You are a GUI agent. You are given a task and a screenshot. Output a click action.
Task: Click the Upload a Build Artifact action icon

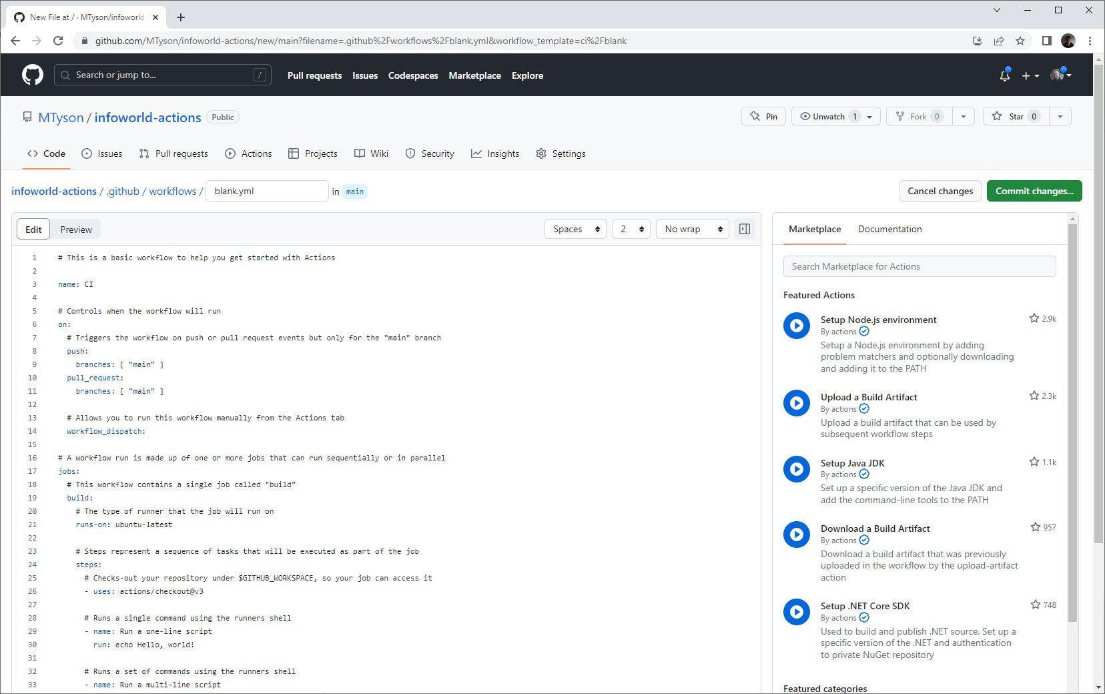coord(795,403)
